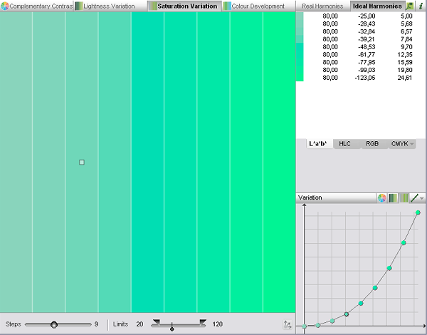
Task: Click the upper Limits marker near 120
Action: click(203, 322)
